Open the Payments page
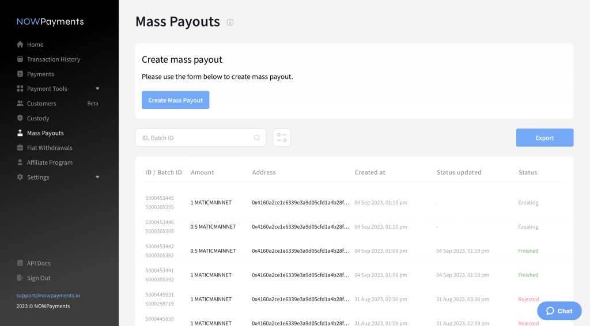 40,74
